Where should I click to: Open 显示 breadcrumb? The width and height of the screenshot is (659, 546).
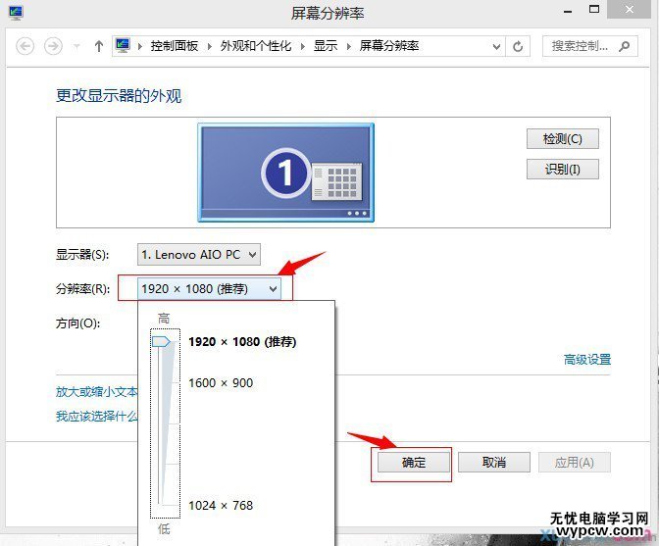click(326, 46)
